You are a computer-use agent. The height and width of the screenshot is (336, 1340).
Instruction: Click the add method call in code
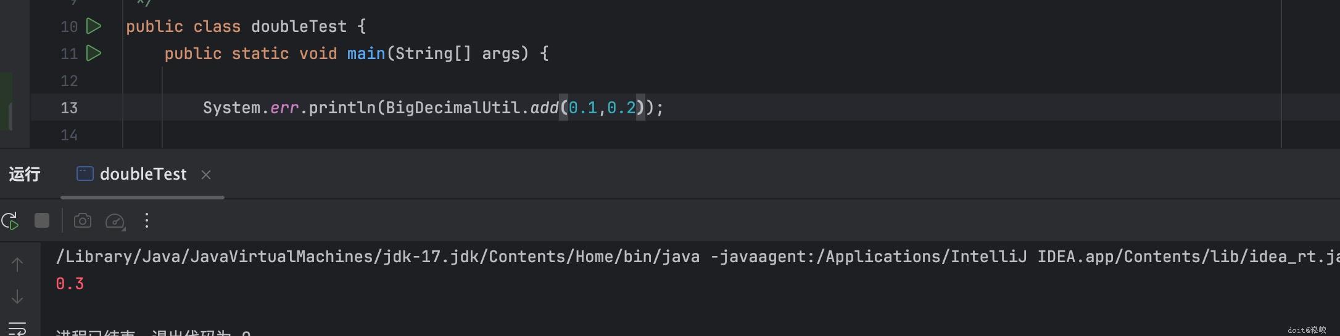pos(544,108)
